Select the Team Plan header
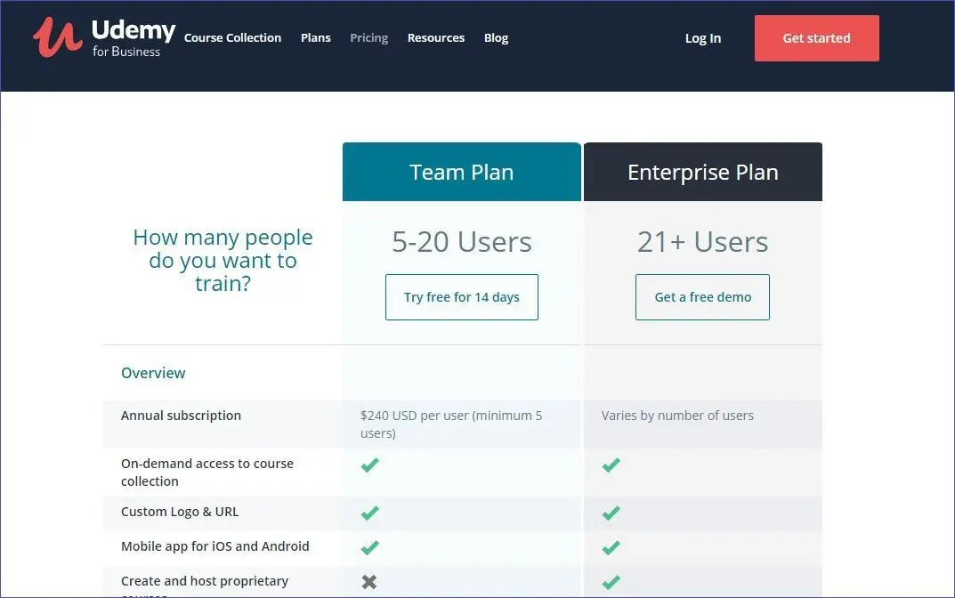This screenshot has height=598, width=955. click(x=461, y=173)
